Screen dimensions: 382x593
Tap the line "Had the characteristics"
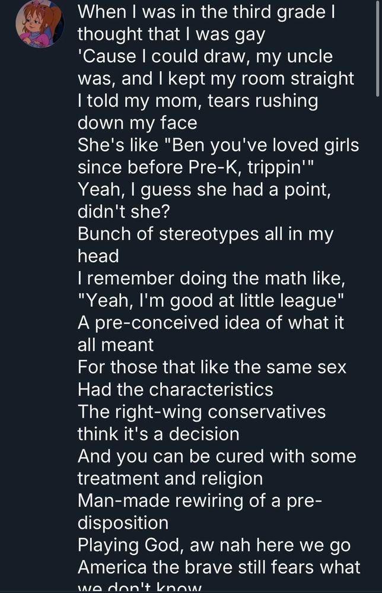pos(176,390)
